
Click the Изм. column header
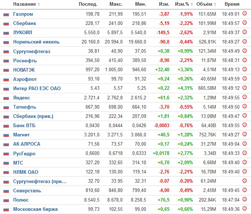[x=164, y=4]
